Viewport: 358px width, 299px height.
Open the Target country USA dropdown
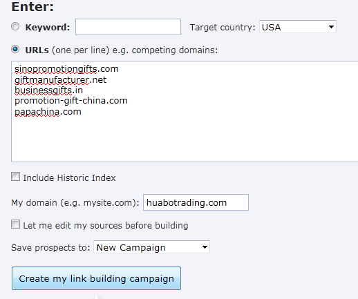[298, 27]
